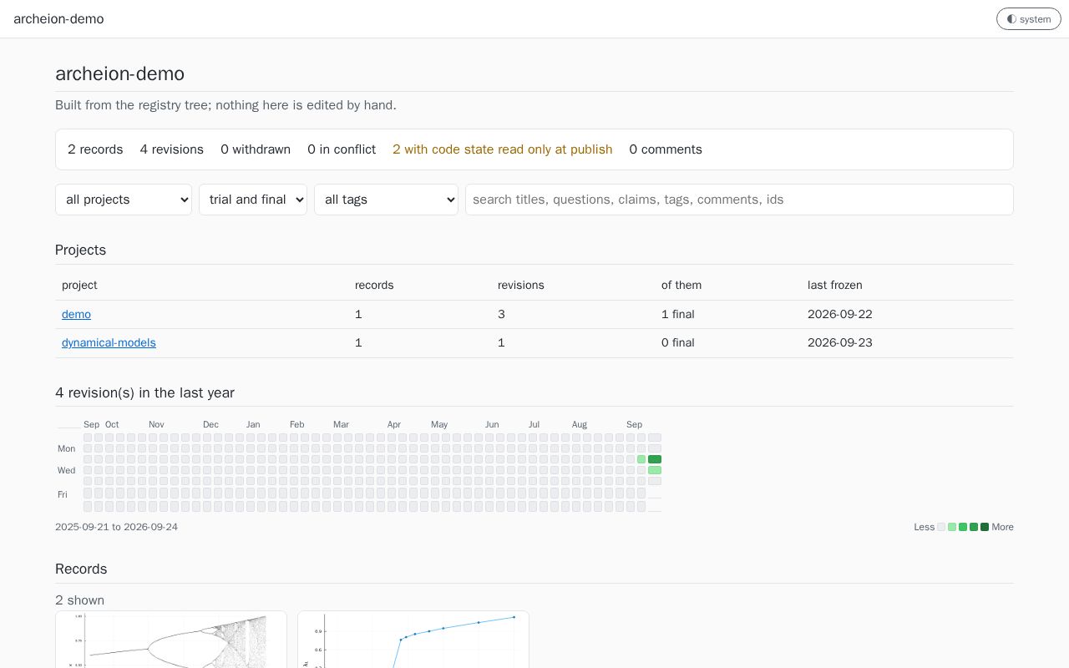Open the blue line chart record thumbnail
The height and width of the screenshot is (668, 1069).
(413, 640)
